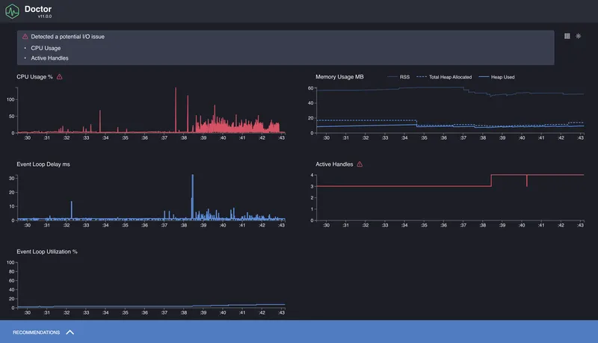Click the Memory Usage MB chart title
Viewport: 598px width, 343px height.
[x=339, y=77]
